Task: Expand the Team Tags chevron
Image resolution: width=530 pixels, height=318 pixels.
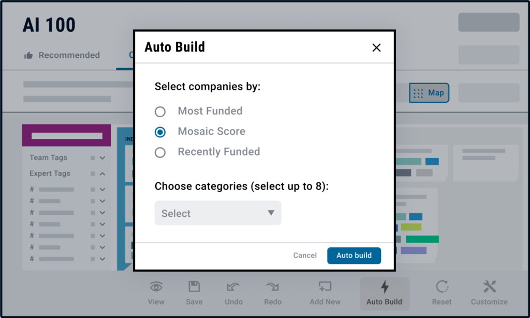Action: [x=102, y=158]
